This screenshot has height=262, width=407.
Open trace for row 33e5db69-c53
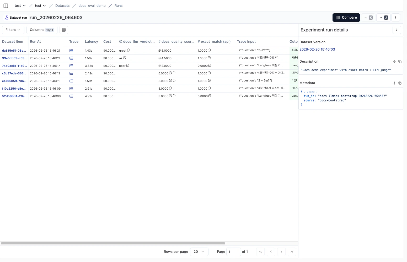pos(71,58)
